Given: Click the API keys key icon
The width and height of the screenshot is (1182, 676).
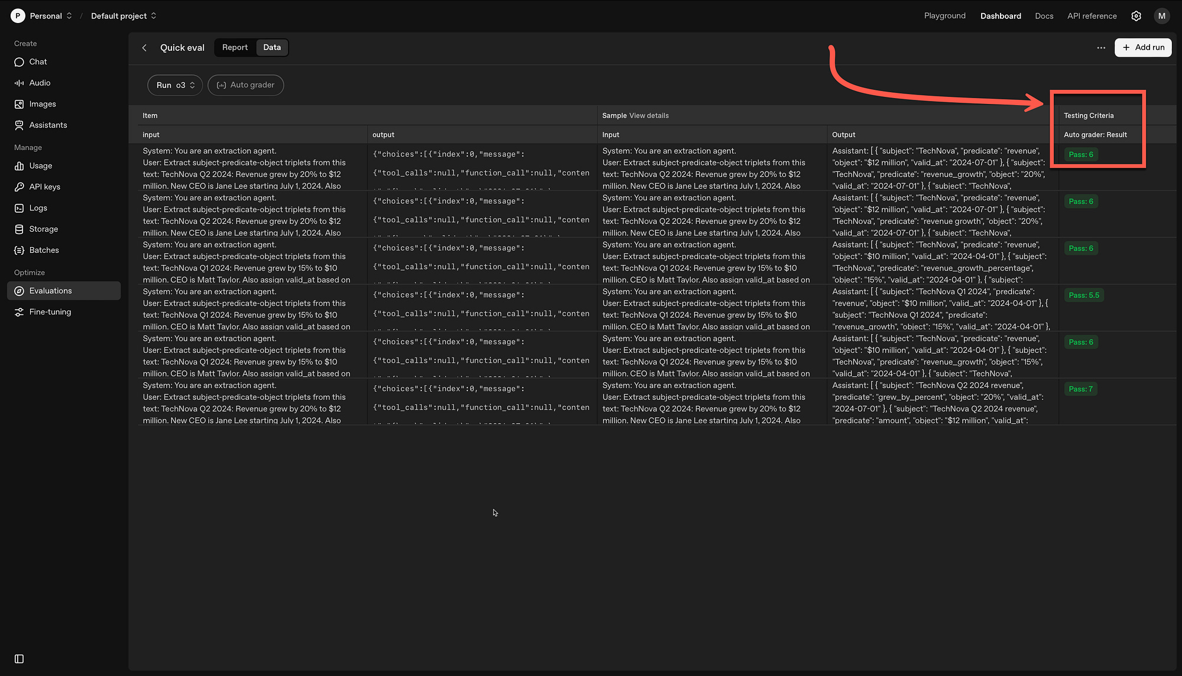Looking at the screenshot, I should click(x=19, y=187).
